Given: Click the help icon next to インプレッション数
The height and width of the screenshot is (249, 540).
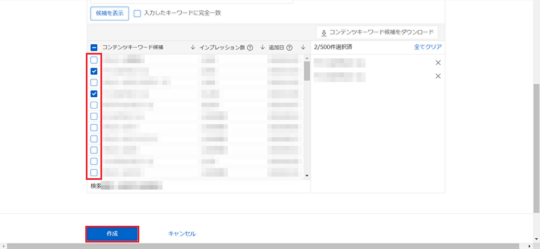Looking at the screenshot, I should pyautogui.click(x=250, y=48).
